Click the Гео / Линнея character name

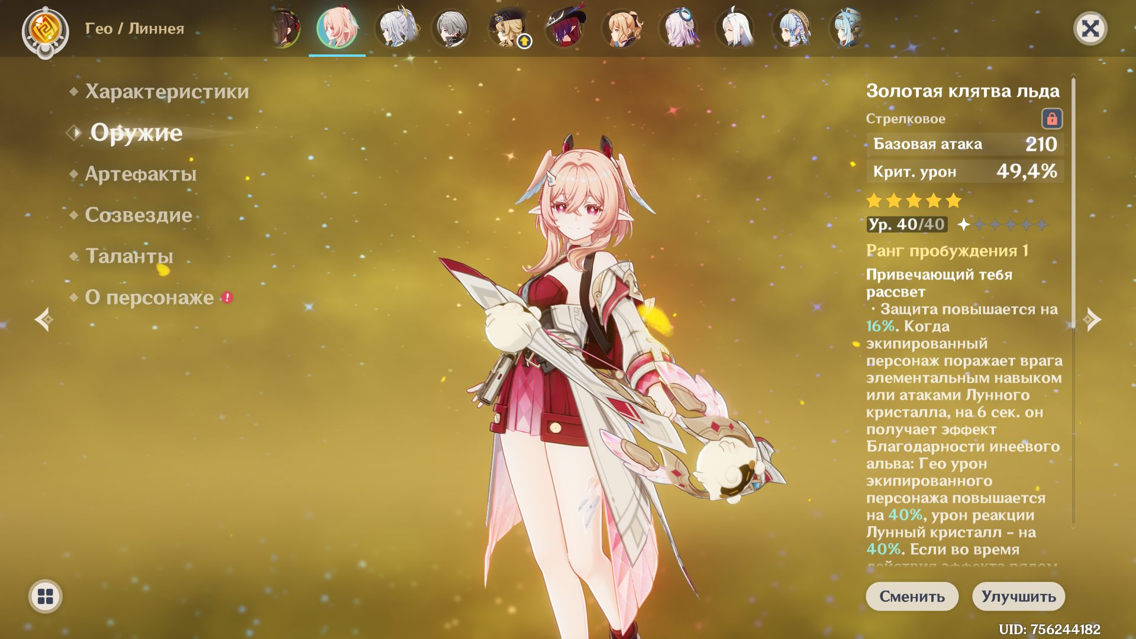[x=135, y=28]
